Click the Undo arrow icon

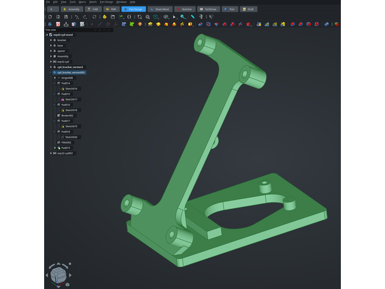[76, 17]
